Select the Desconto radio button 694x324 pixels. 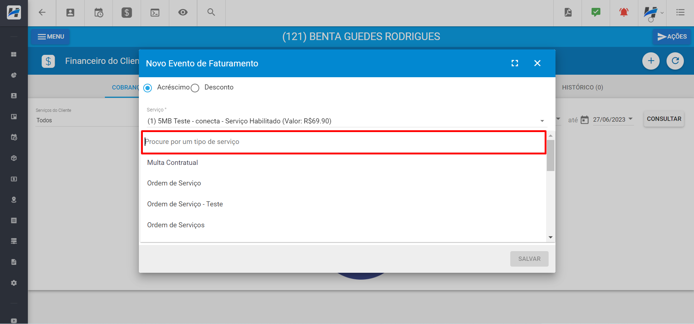click(195, 88)
